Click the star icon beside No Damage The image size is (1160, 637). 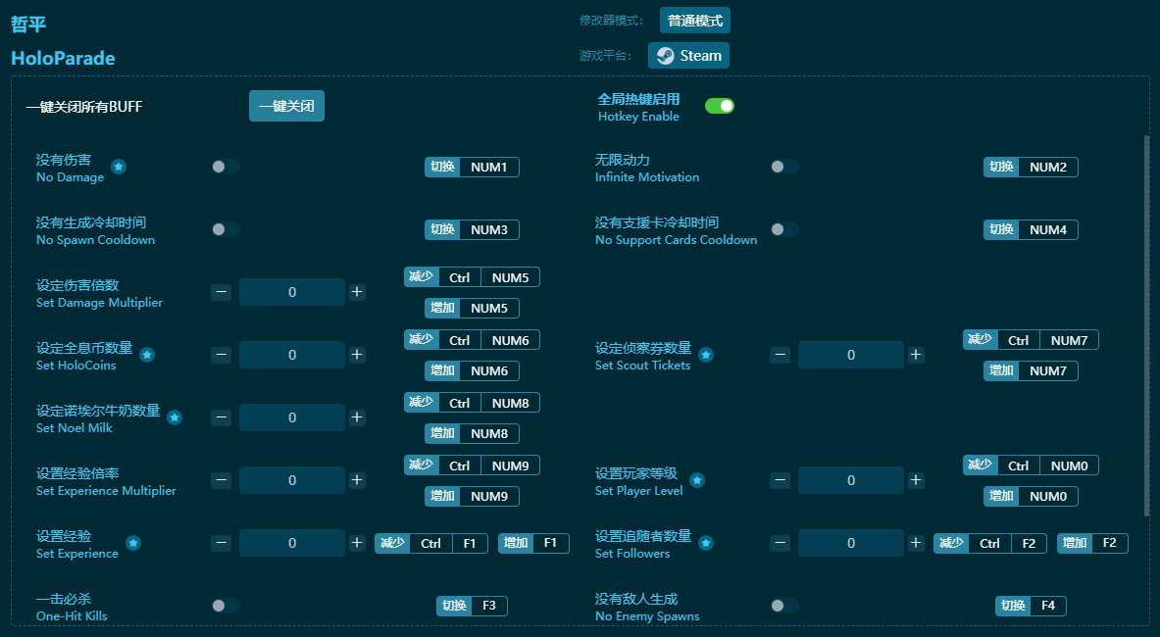pyautogui.click(x=119, y=167)
